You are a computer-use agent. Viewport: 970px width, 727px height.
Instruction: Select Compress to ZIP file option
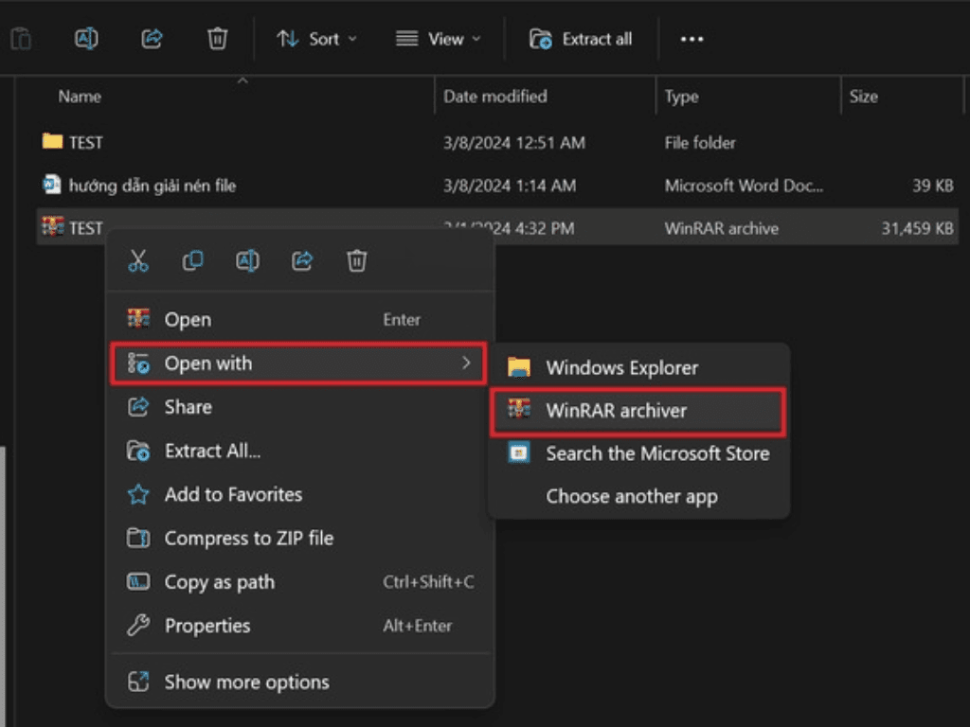[x=248, y=539]
